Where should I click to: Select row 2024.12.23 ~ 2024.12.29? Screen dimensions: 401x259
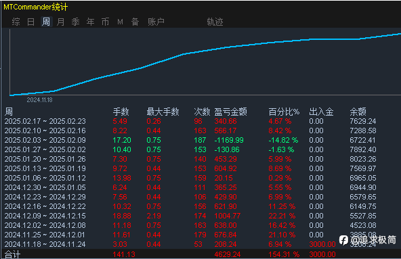point(190,197)
